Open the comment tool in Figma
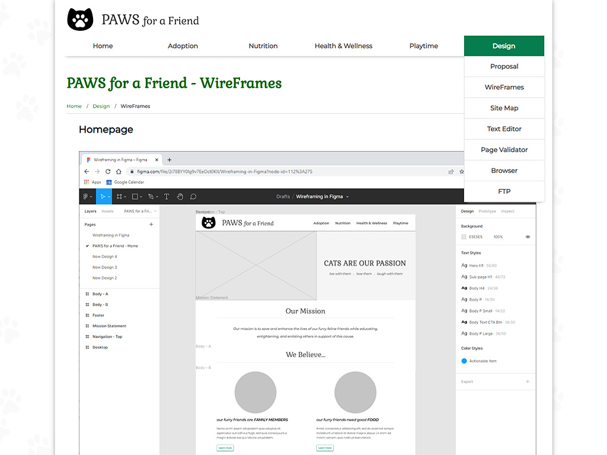The height and width of the screenshot is (455, 607). click(193, 196)
